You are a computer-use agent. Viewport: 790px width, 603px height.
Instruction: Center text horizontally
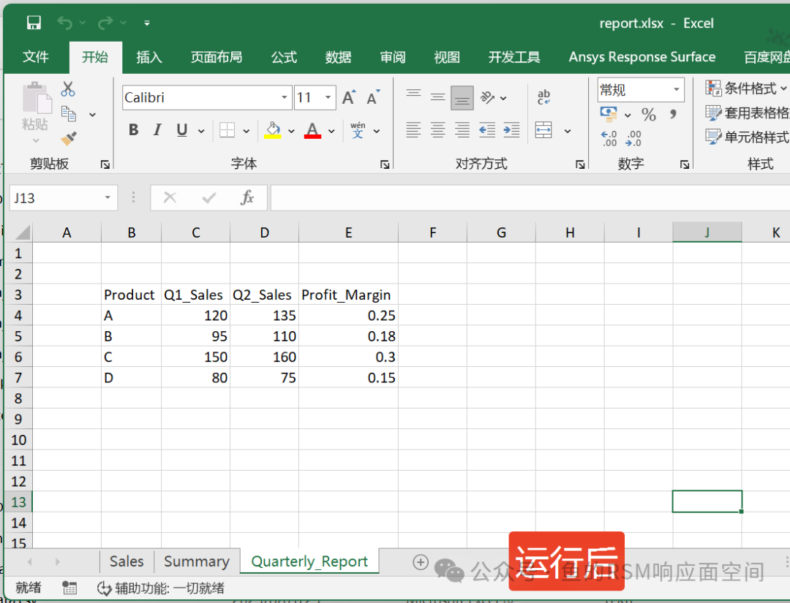[x=438, y=130]
